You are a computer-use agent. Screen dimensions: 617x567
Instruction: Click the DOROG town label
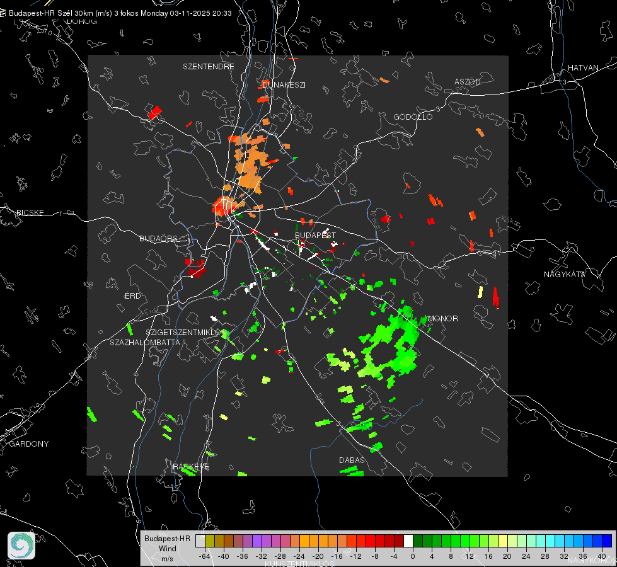tap(82, 21)
